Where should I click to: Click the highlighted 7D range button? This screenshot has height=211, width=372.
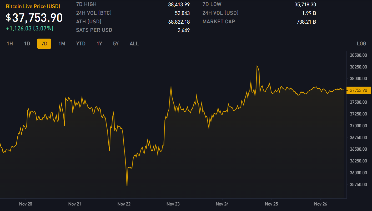(44, 44)
